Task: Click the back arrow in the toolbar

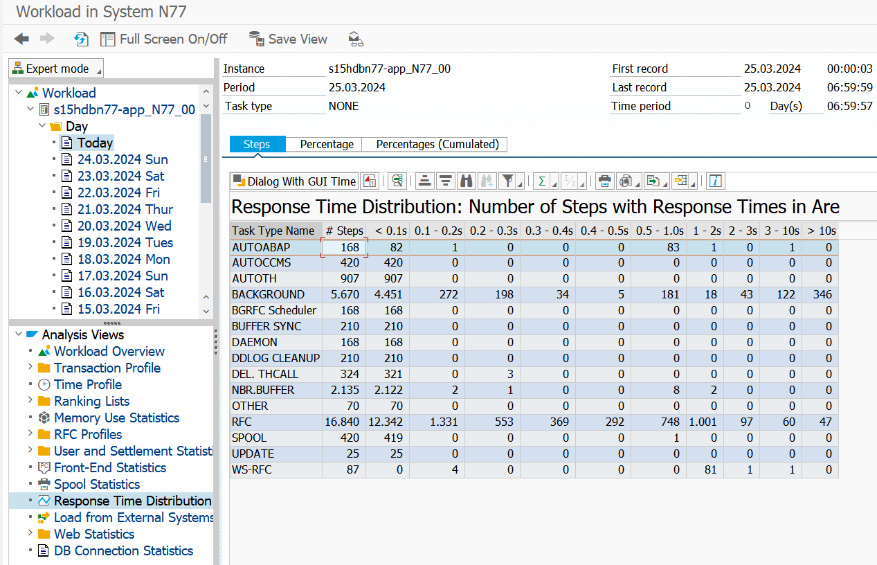Action: point(21,39)
